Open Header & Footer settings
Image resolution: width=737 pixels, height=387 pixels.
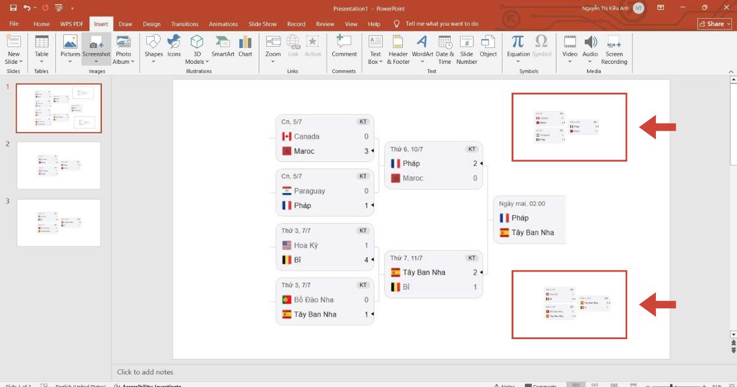pos(398,50)
